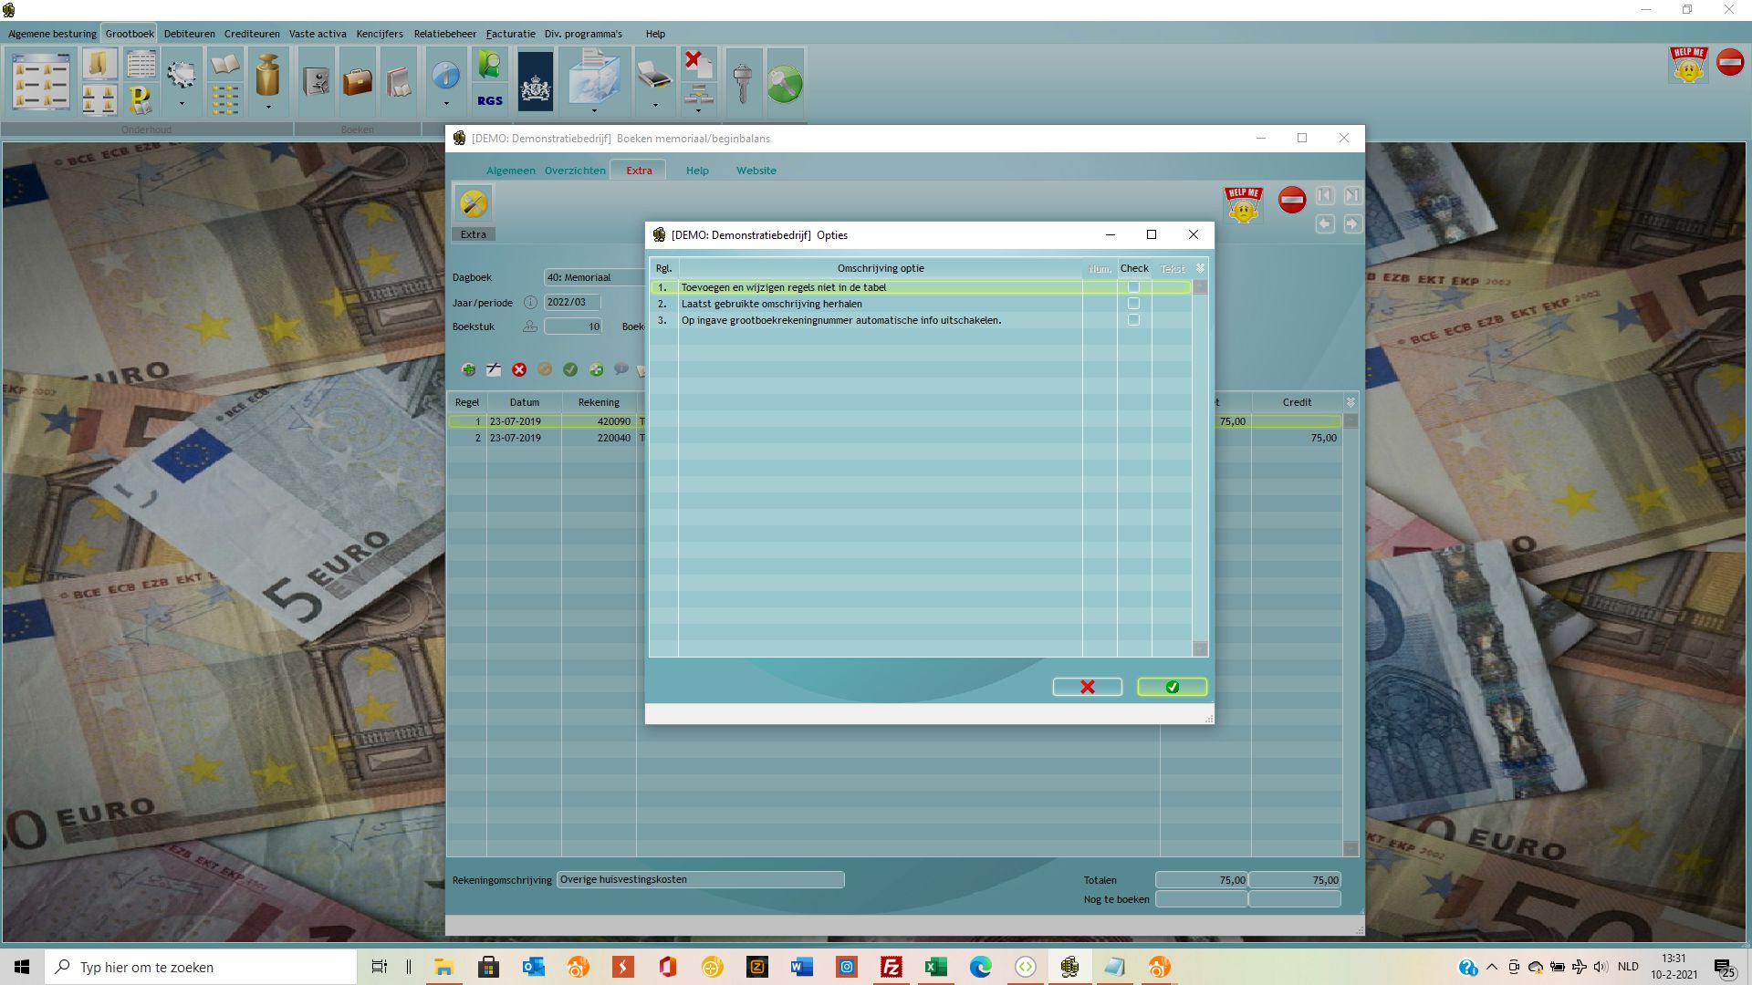Click the Datum column header

[x=524, y=402]
